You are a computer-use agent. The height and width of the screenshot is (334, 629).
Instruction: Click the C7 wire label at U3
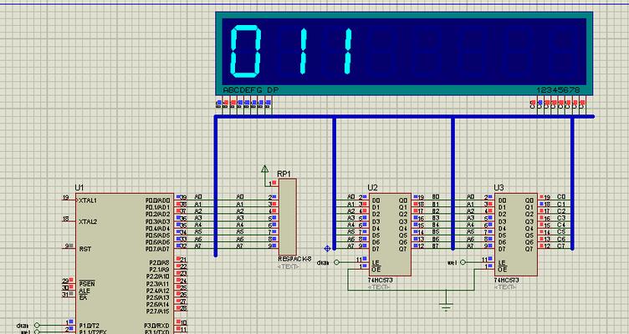[561, 245]
